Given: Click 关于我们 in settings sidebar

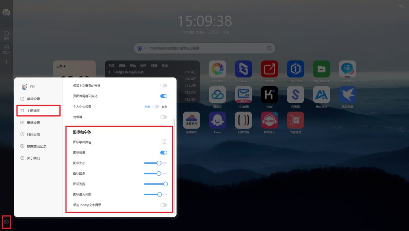Looking at the screenshot, I should pyautogui.click(x=33, y=158).
